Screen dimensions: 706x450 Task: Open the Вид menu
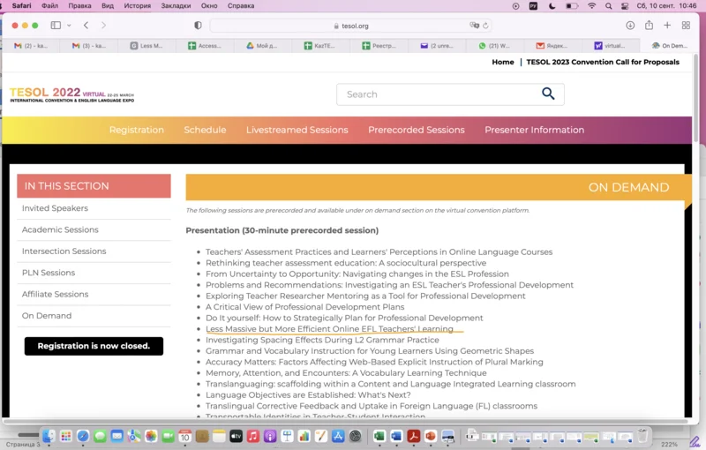[x=108, y=6]
